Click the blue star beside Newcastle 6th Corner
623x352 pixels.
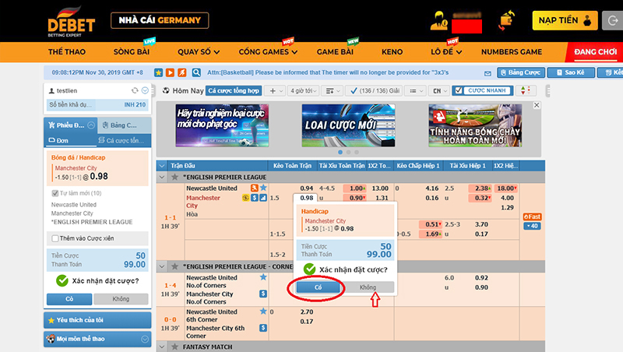(x=263, y=312)
